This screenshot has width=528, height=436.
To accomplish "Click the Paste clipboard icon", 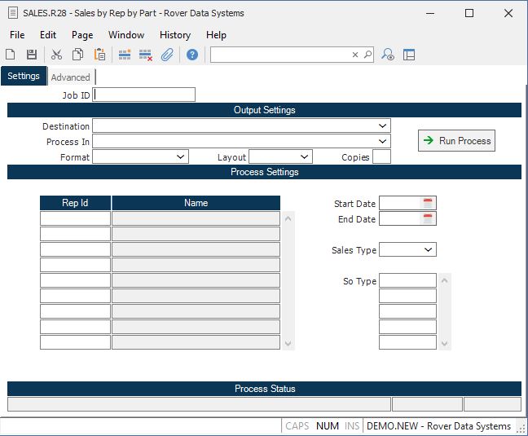I will pyautogui.click(x=99, y=55).
